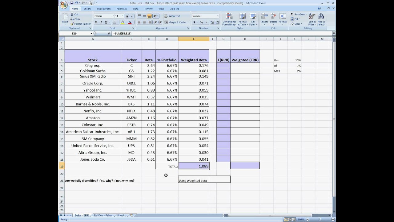Activate the Format Painter brush
This screenshot has width=394, height=222.
(x=80, y=24)
